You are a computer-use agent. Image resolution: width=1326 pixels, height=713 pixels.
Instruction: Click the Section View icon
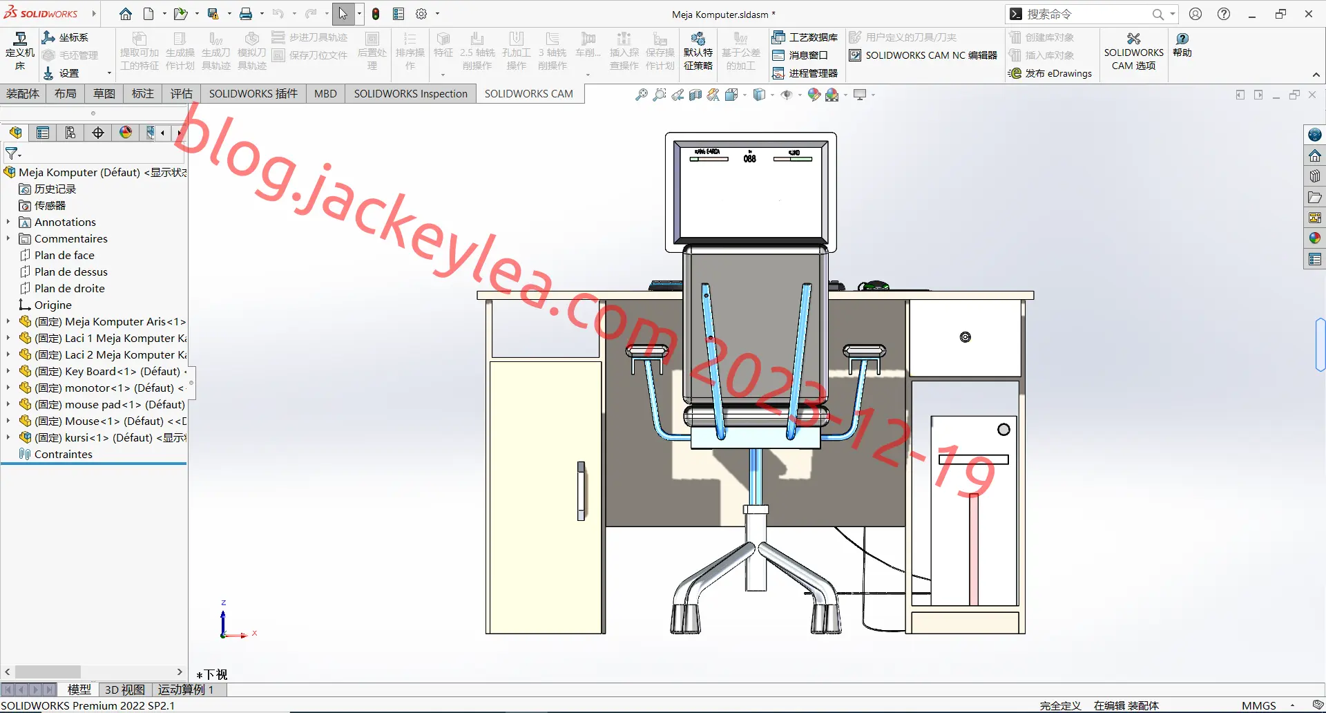pyautogui.click(x=695, y=95)
